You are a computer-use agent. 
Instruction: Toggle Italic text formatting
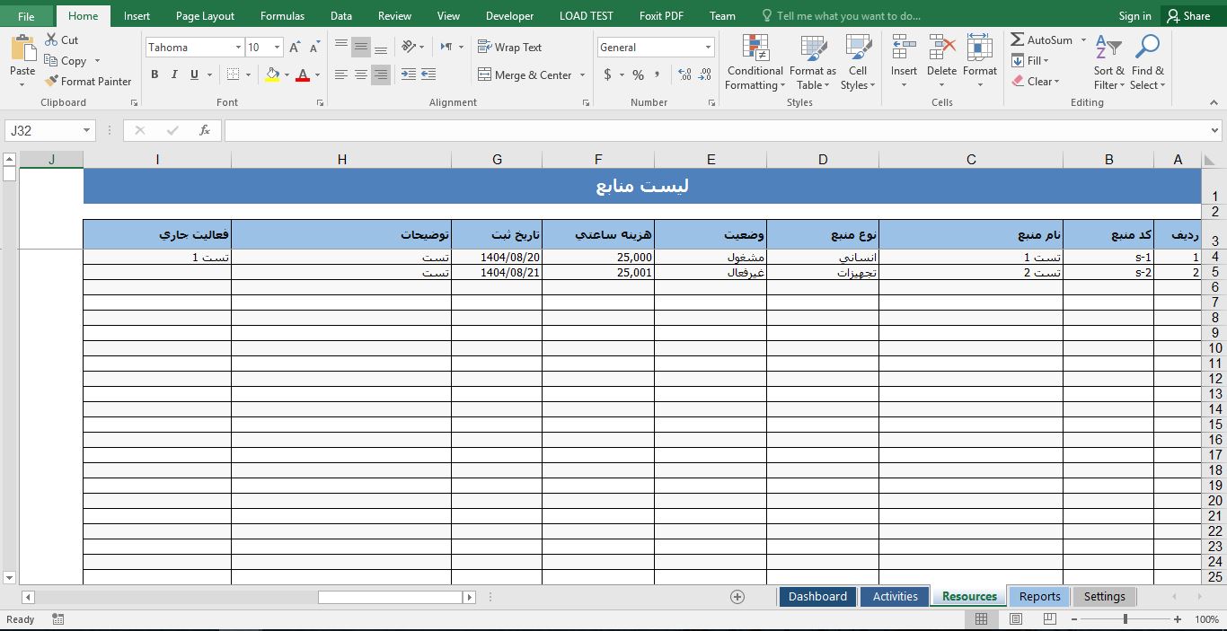pos(174,74)
